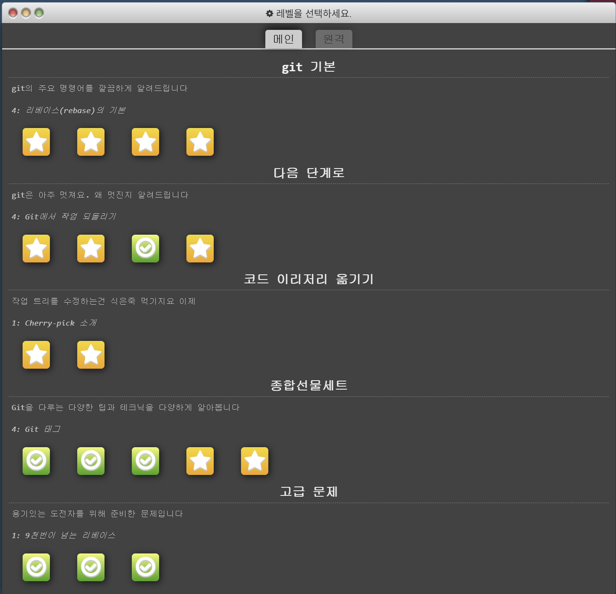Open second completed level in 고급 문제
This screenshot has height=594, width=616.
point(91,567)
